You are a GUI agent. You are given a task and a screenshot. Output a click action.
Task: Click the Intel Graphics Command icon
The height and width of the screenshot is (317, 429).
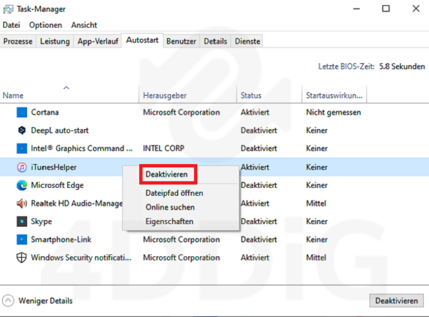22,148
